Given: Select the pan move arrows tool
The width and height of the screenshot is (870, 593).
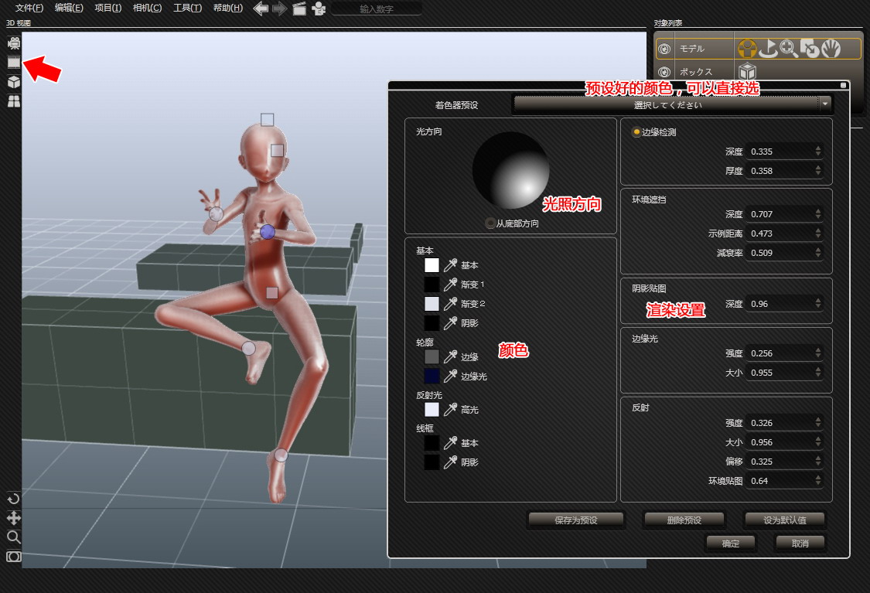Looking at the screenshot, I should (x=14, y=518).
